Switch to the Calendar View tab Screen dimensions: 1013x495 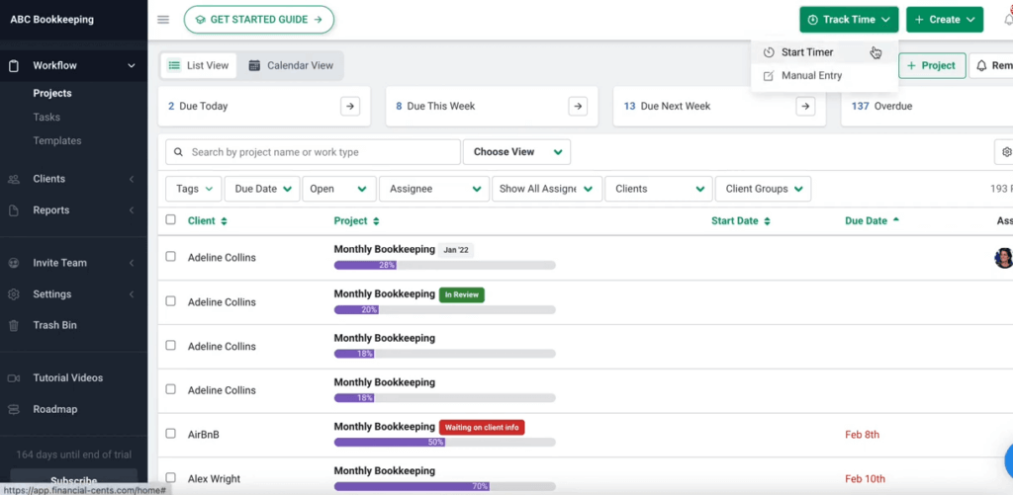tap(291, 66)
